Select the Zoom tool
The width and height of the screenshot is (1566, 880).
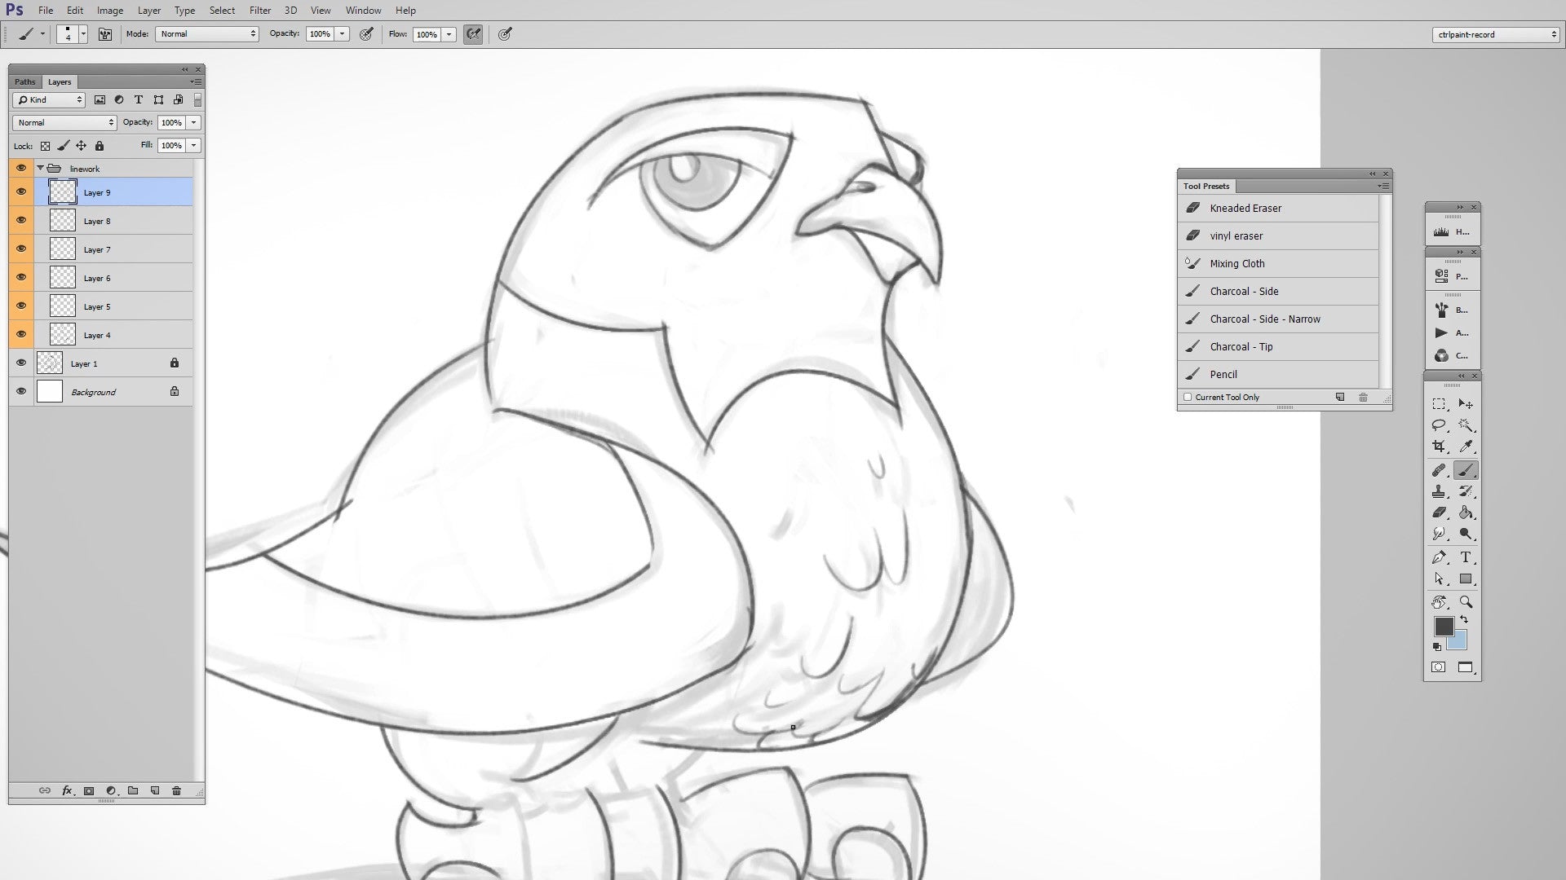tap(1466, 601)
